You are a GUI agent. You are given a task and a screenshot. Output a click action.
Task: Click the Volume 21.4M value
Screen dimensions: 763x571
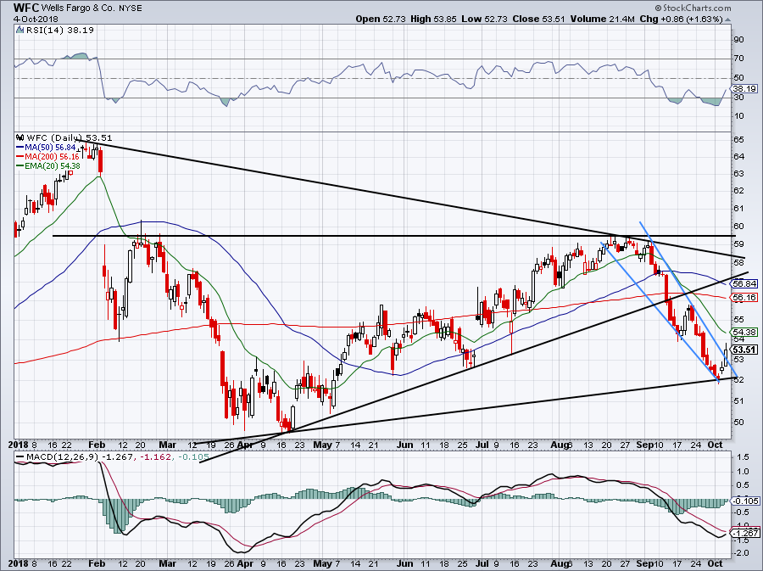[603, 19]
